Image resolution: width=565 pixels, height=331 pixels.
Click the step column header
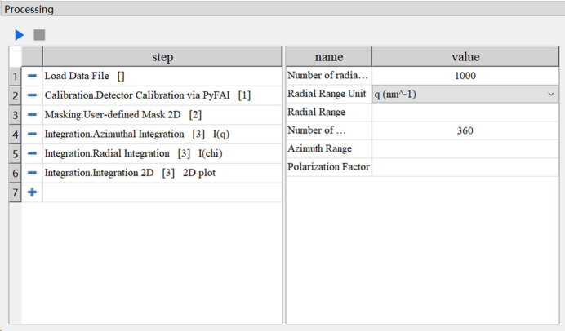pyautogui.click(x=162, y=57)
